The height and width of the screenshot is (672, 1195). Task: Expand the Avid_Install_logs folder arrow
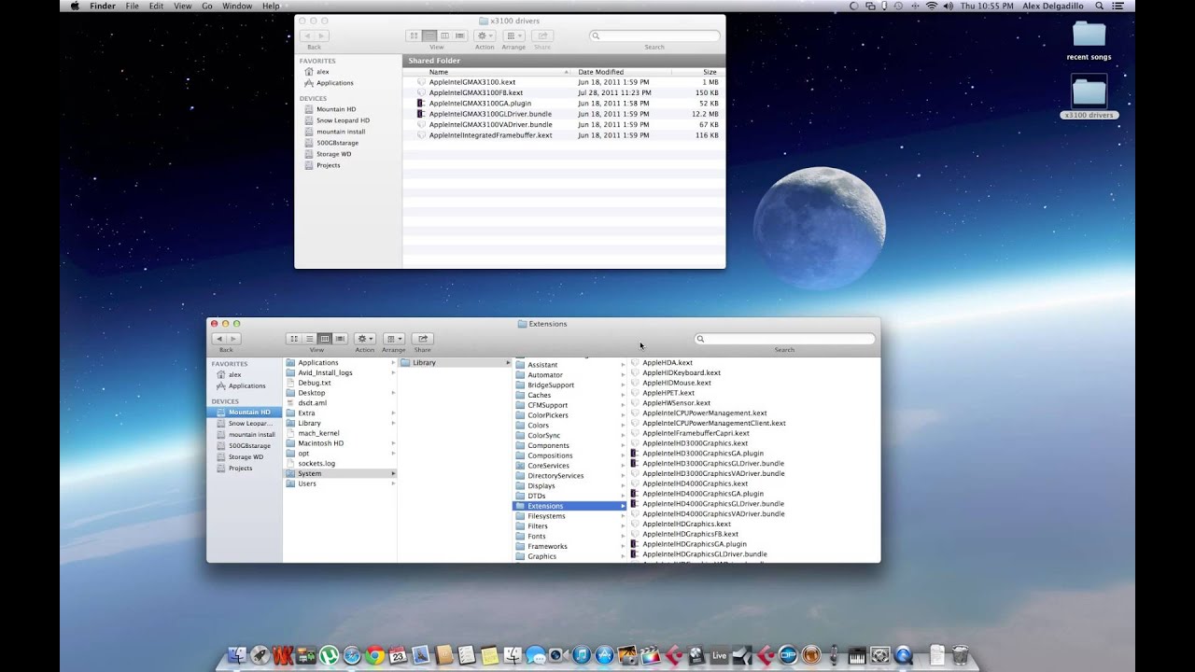393,372
